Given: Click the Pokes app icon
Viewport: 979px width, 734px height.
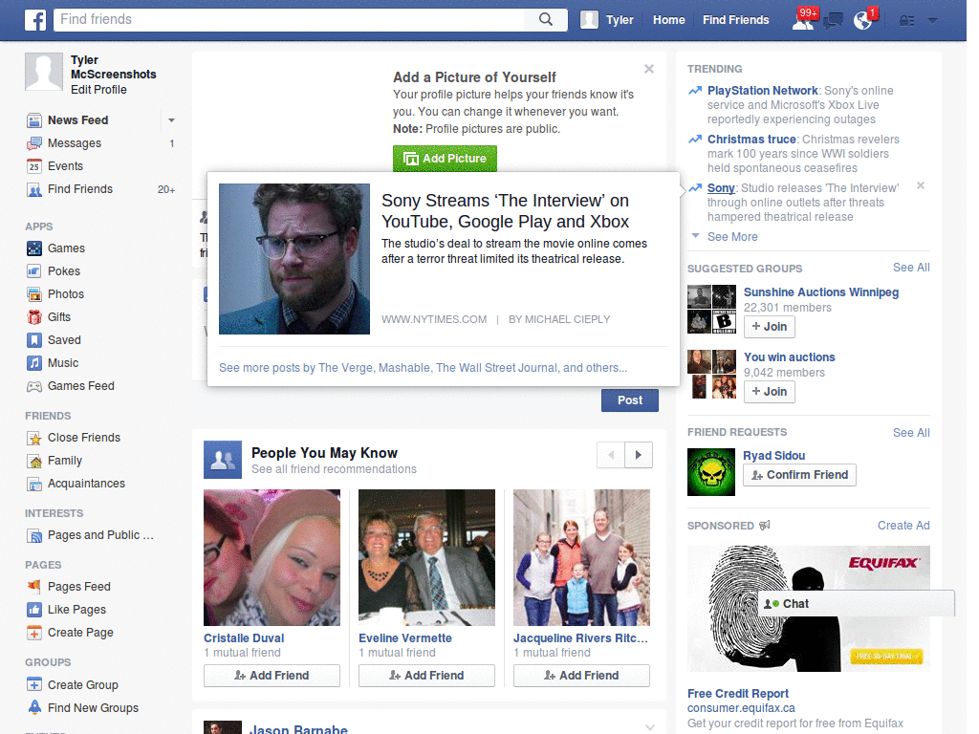Looking at the screenshot, I should 34,271.
